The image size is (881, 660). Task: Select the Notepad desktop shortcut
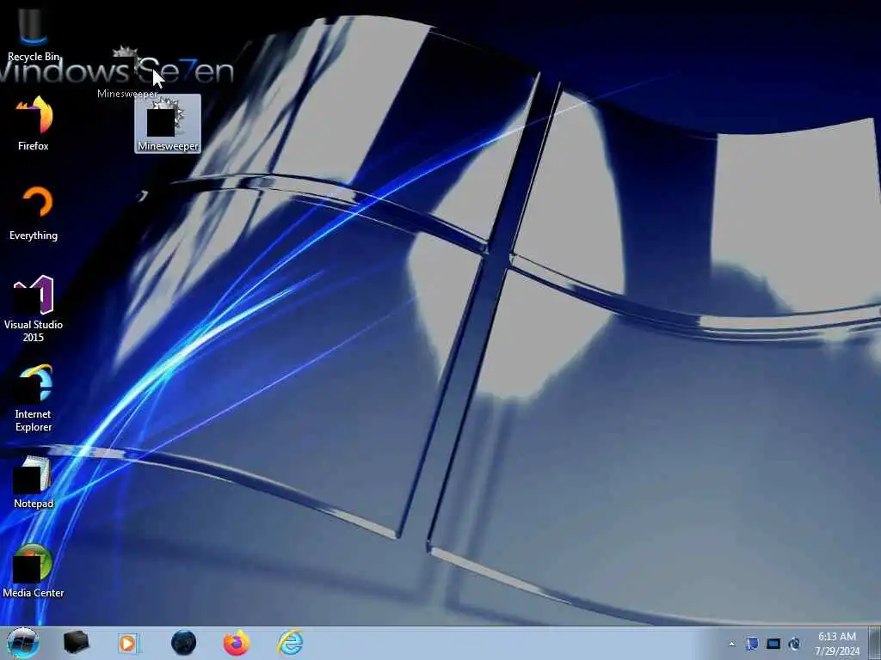tap(34, 482)
